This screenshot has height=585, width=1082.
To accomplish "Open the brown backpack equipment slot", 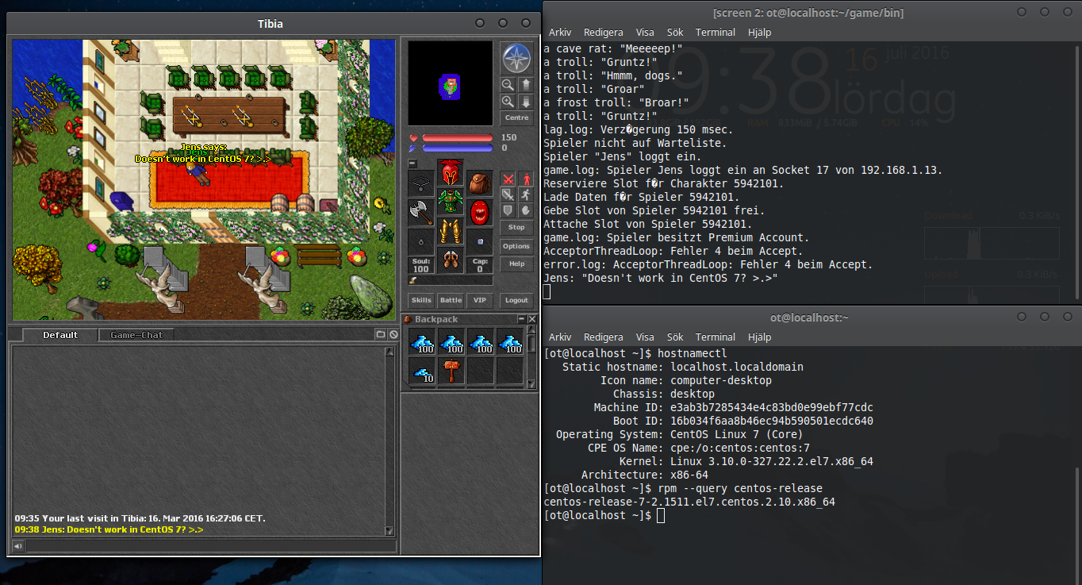I will (479, 183).
